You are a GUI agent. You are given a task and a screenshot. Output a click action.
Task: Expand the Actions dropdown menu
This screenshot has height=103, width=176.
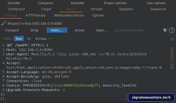(x=43, y=39)
